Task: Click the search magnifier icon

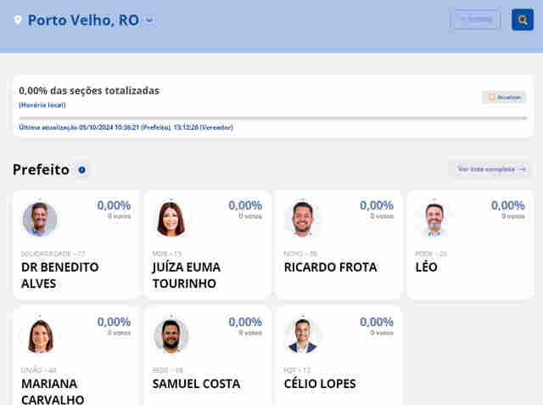Action: [523, 20]
